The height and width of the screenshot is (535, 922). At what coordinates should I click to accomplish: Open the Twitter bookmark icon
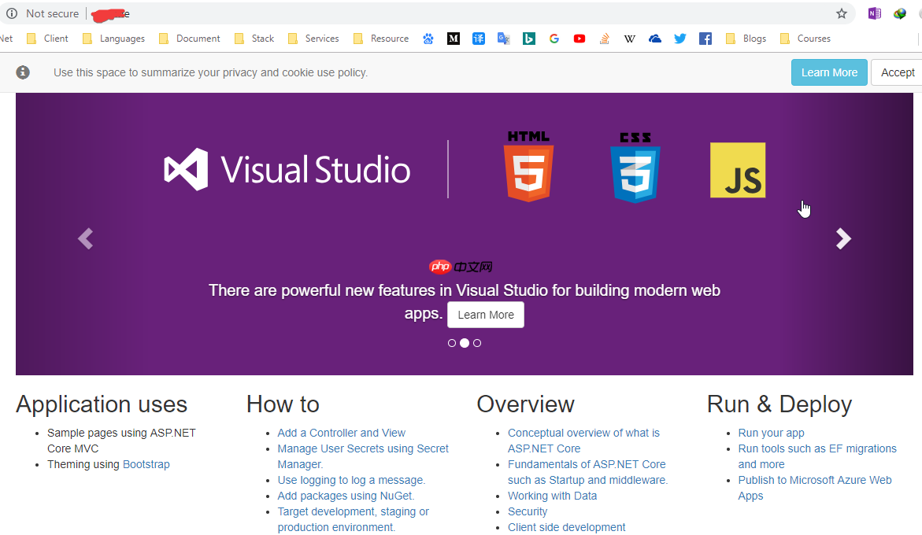[679, 38]
